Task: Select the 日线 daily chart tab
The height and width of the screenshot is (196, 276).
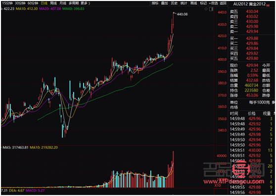Action: (x=44, y=3)
